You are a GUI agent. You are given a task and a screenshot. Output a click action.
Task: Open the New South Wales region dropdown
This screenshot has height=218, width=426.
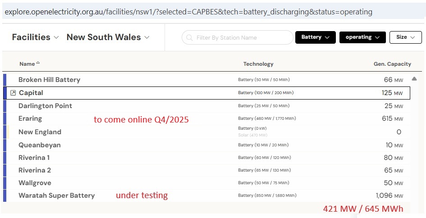(x=108, y=37)
